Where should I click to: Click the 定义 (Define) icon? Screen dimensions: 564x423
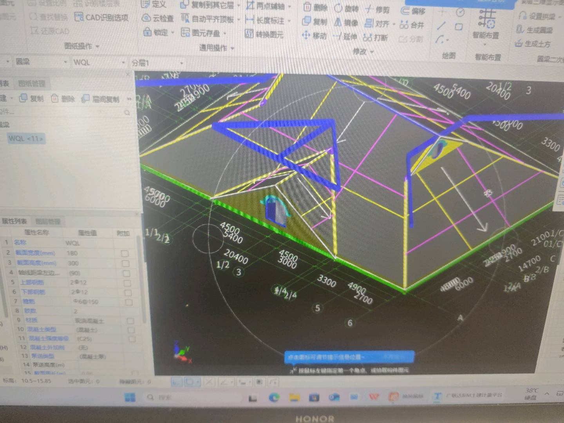[146, 5]
